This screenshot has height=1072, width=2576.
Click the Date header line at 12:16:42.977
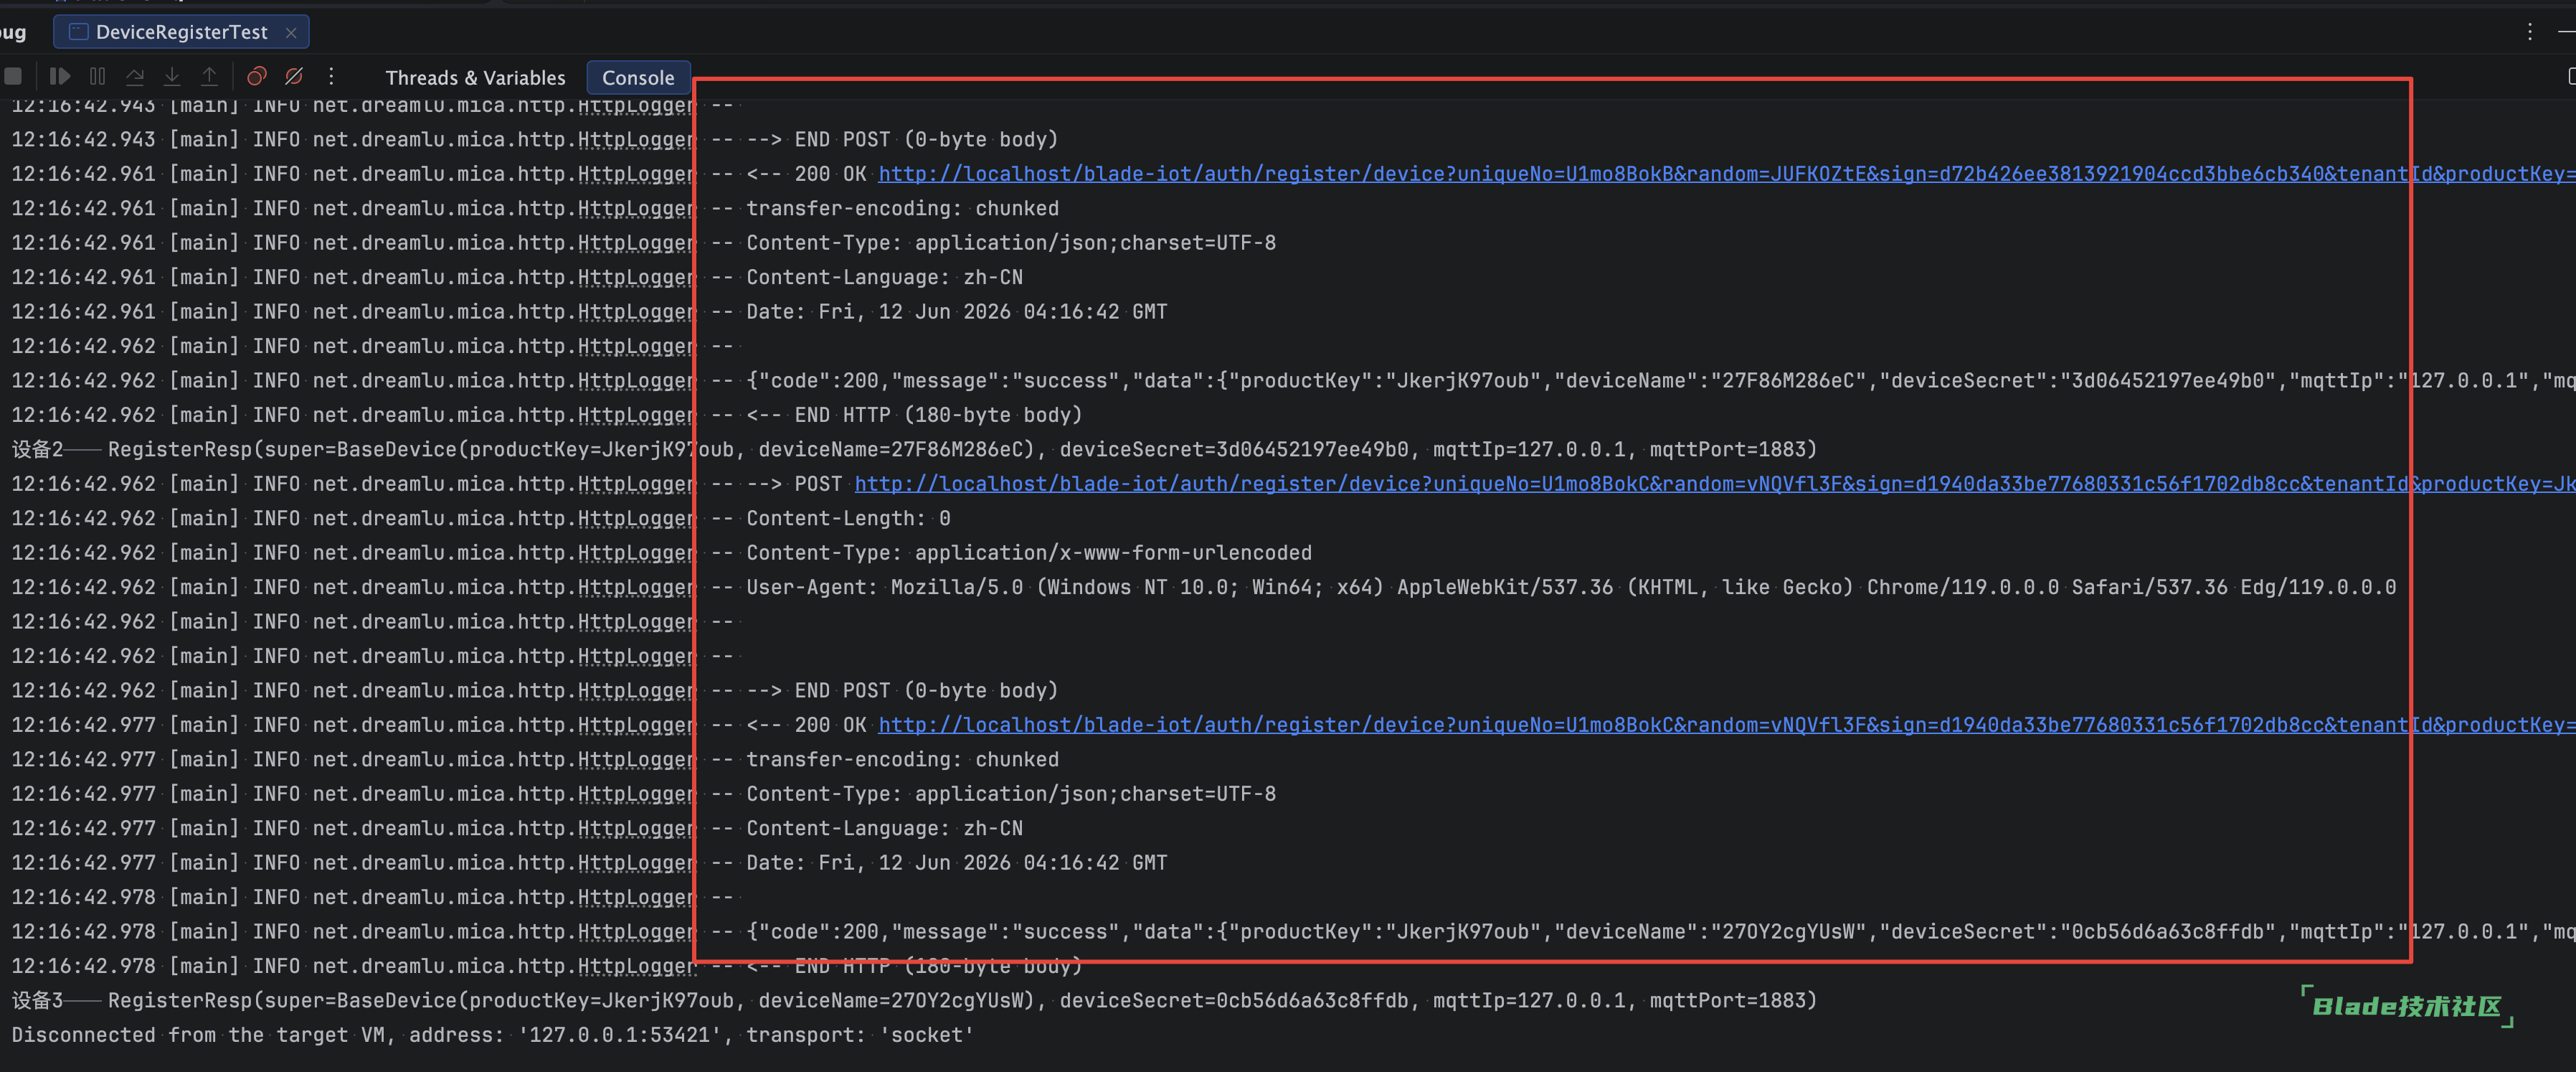click(589, 862)
